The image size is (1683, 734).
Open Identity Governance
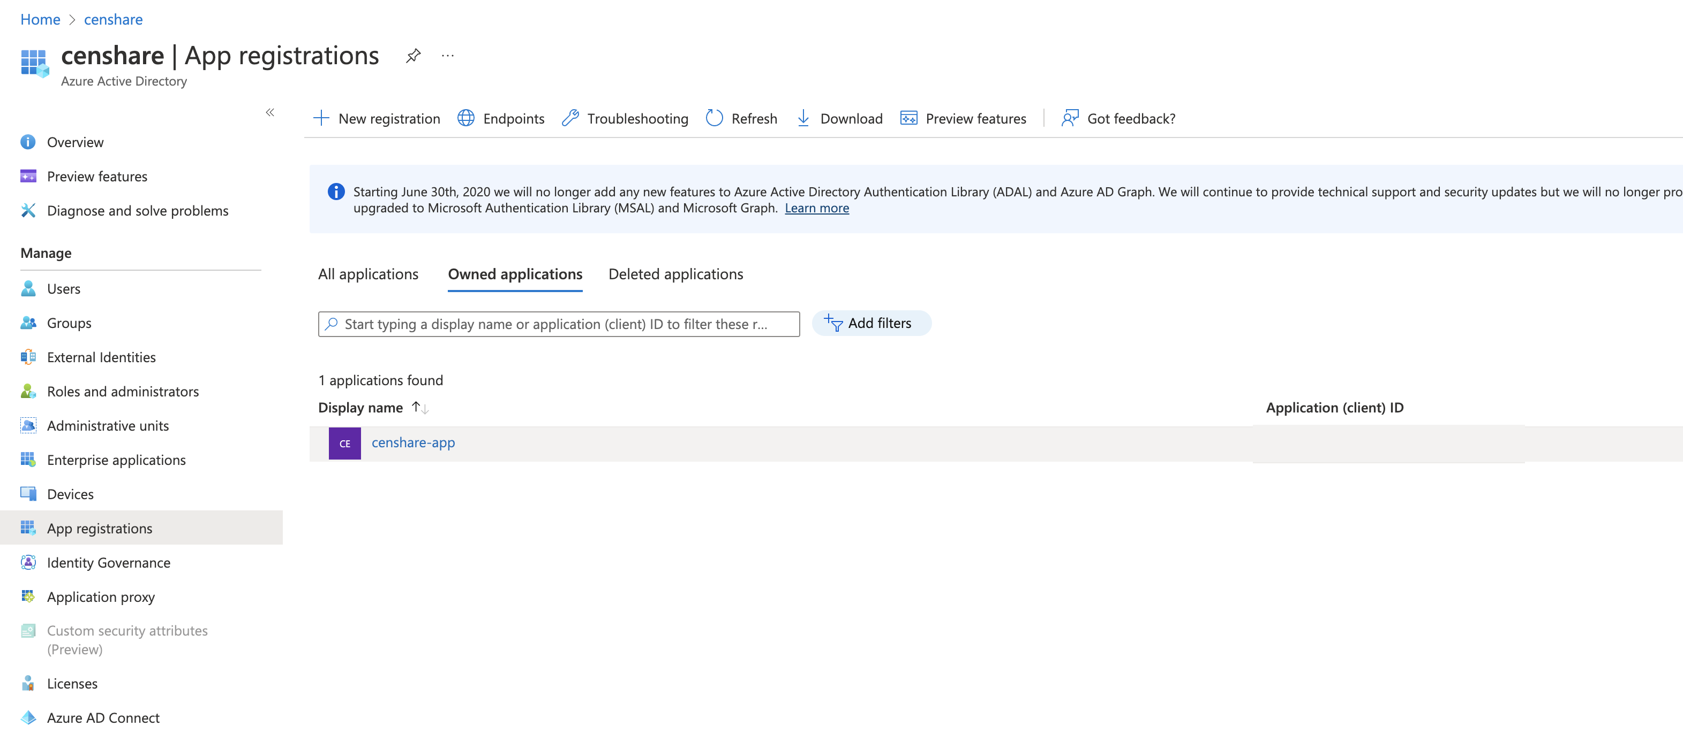[x=108, y=562]
